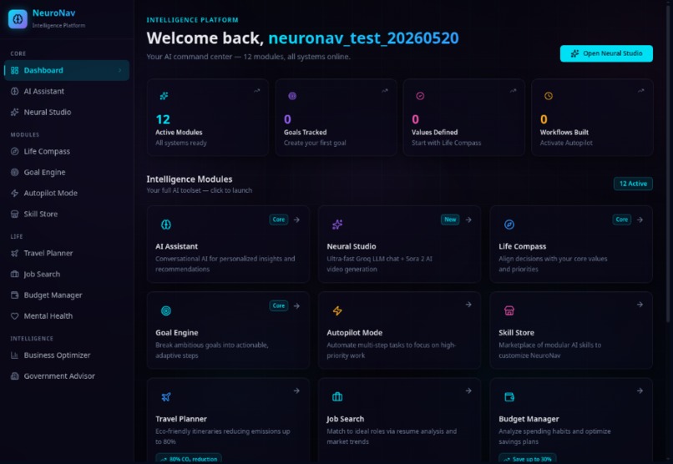The height and width of the screenshot is (464, 673).
Task: Open the Autopilot Mode card title
Action: tap(355, 333)
